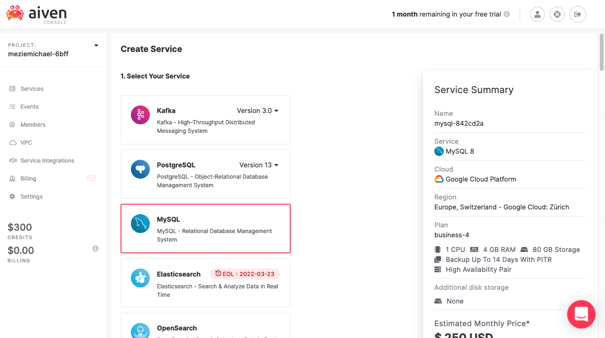This screenshot has width=605, height=338.
Task: Open the user profile icon
Action: pyautogui.click(x=537, y=14)
